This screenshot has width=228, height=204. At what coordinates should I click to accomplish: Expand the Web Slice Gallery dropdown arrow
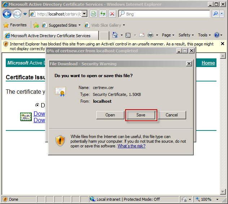[124, 25]
